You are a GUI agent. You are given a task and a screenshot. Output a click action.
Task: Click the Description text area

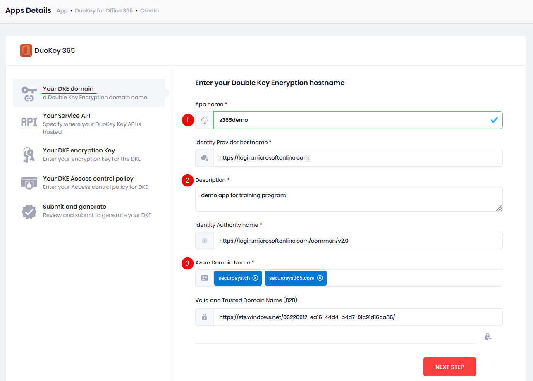pyautogui.click(x=349, y=199)
